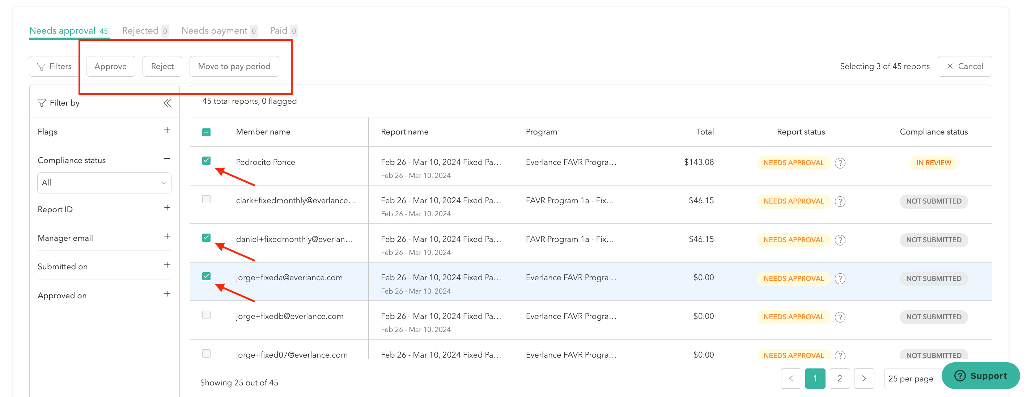Image resolution: width=1031 pixels, height=397 pixels.
Task: Click help icon next to clark's report status
Action: (840, 201)
